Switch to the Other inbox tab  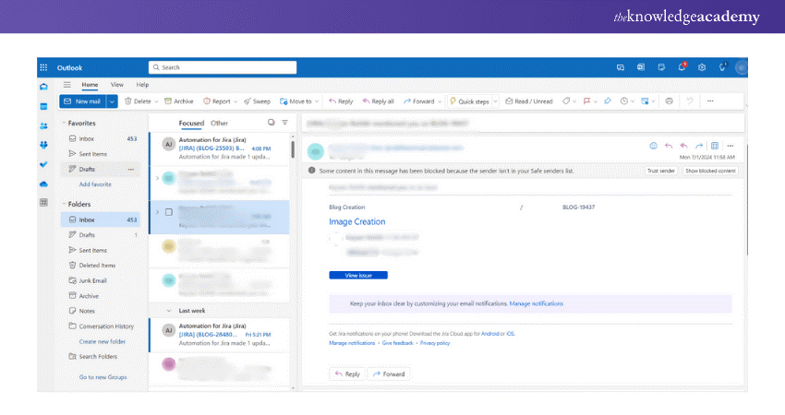(219, 123)
